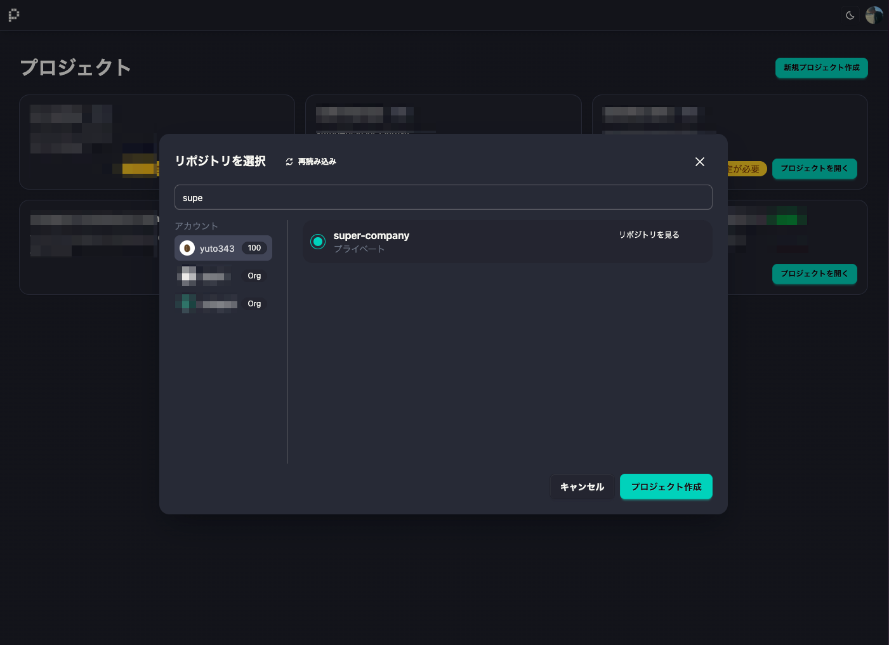Click the プロジェクト page heading
The width and height of the screenshot is (889, 645).
[x=76, y=67]
